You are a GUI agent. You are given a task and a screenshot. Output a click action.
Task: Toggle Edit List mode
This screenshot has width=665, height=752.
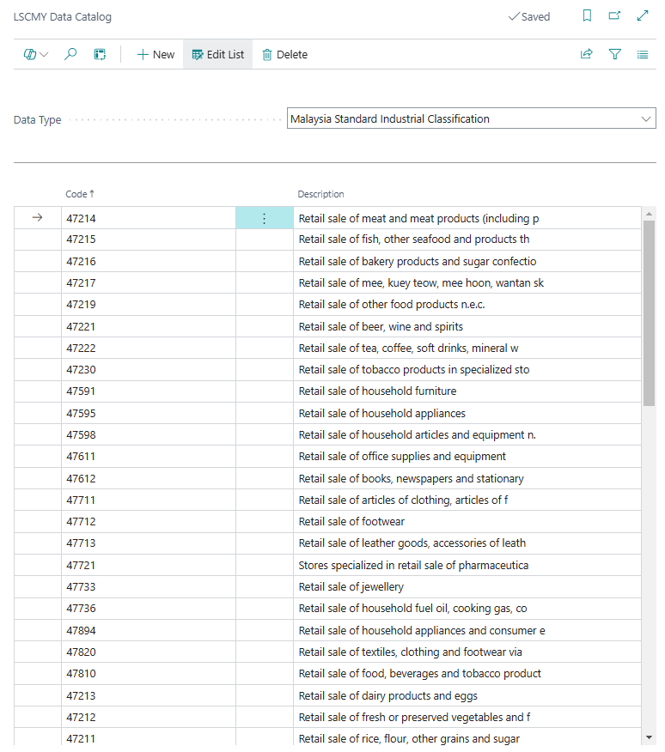(218, 54)
